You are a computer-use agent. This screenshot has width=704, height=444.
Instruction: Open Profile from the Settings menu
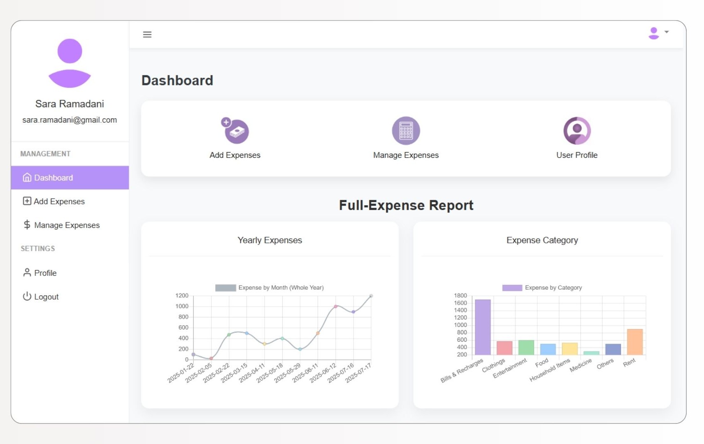pyautogui.click(x=45, y=273)
